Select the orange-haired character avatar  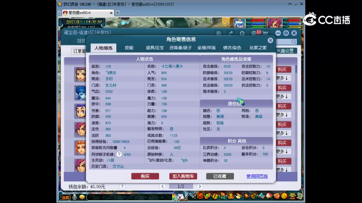(x=80, y=148)
